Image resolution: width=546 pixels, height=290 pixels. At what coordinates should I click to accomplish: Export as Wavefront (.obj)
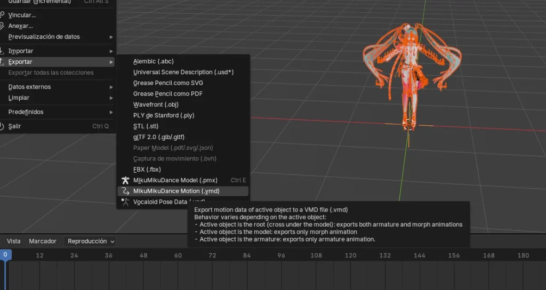point(183,104)
